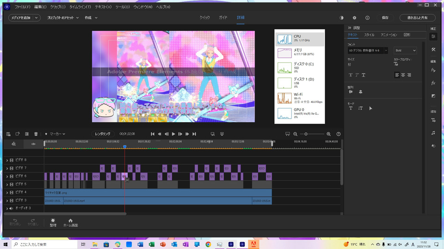Toggle italic text style T

click(357, 75)
